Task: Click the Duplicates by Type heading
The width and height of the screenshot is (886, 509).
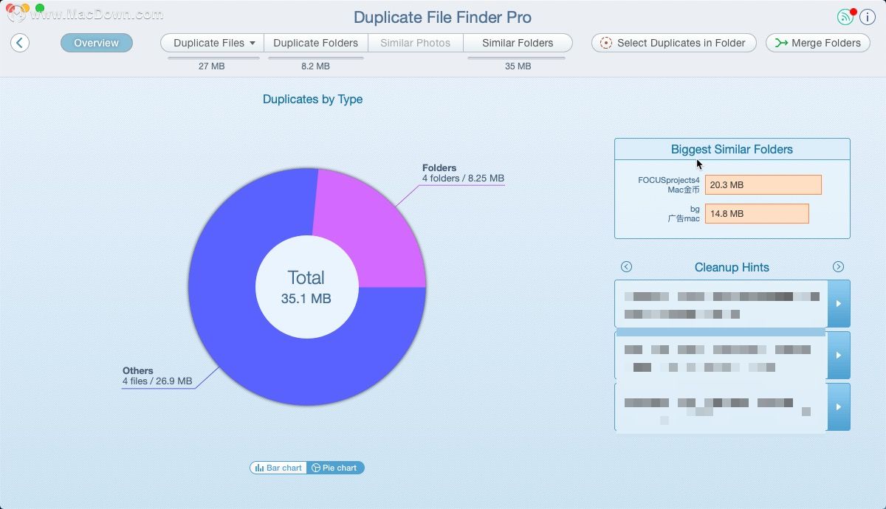Action: click(x=312, y=99)
